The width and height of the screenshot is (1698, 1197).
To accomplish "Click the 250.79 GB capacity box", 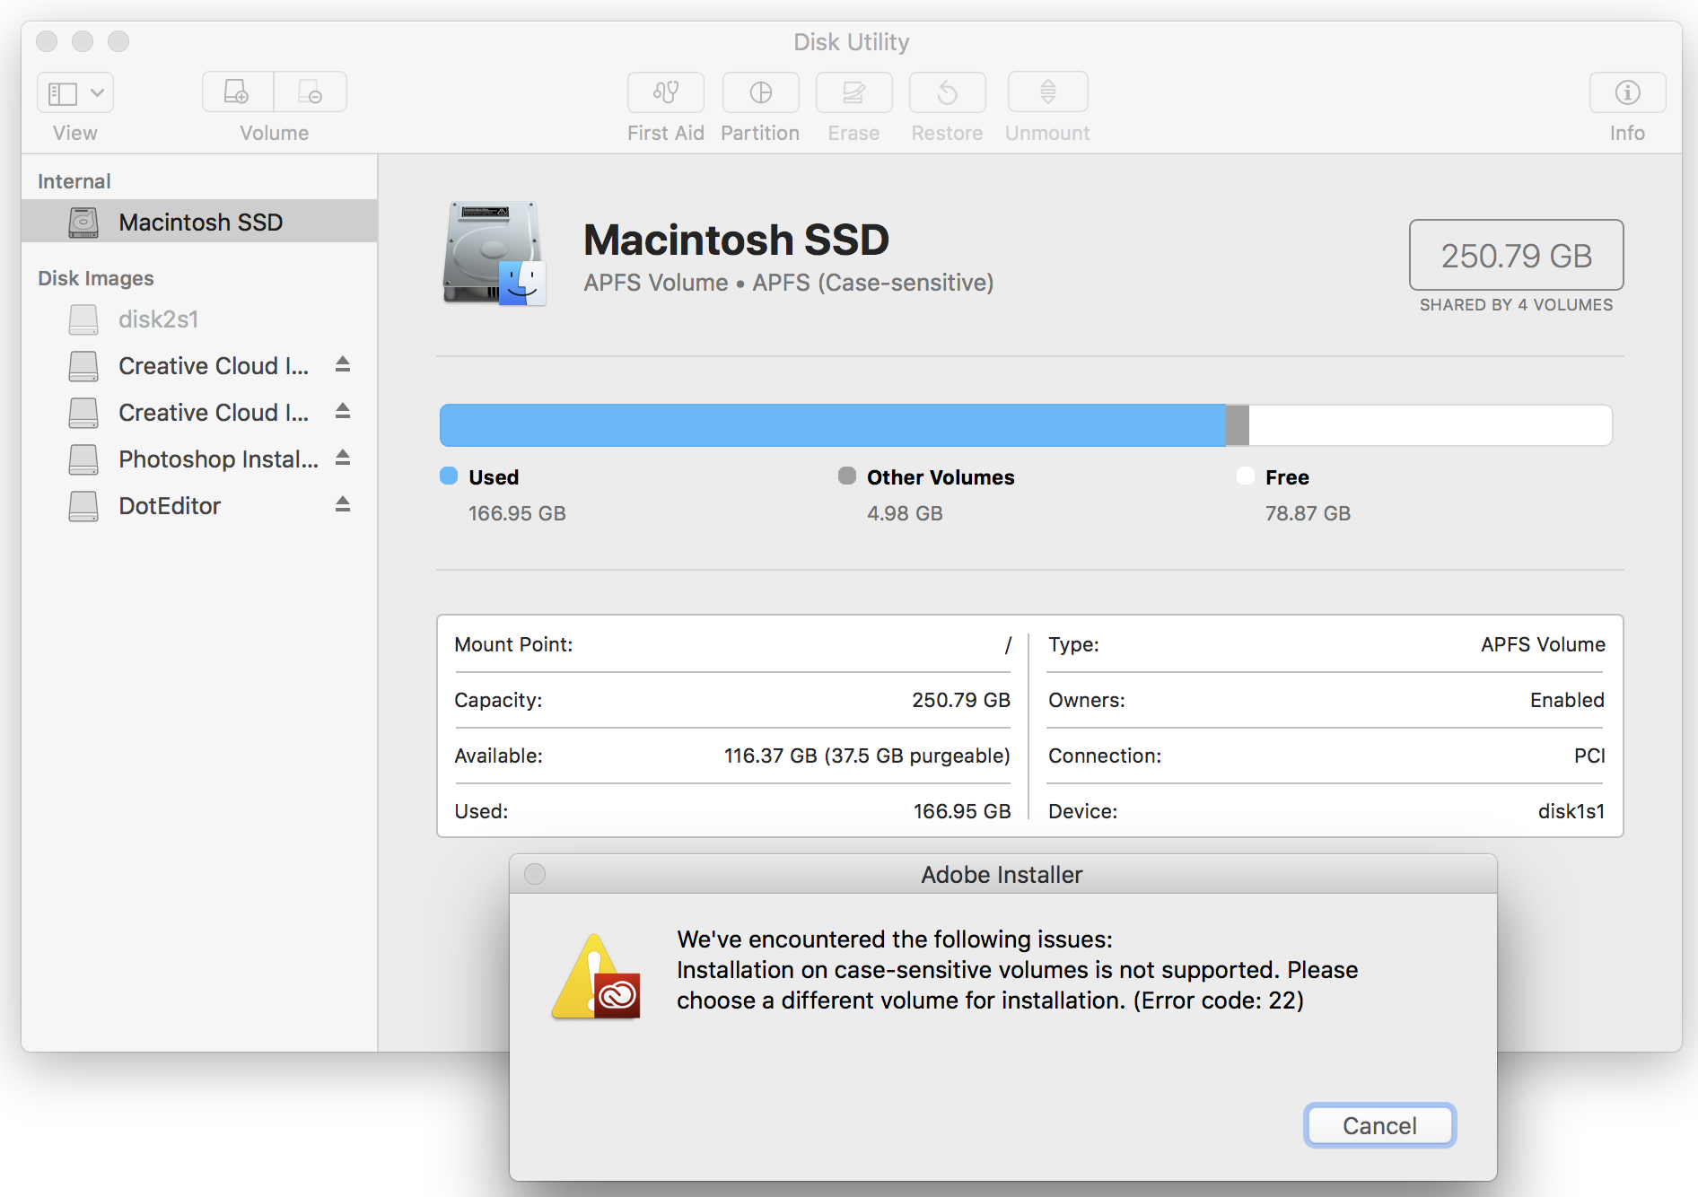I will point(1516,255).
